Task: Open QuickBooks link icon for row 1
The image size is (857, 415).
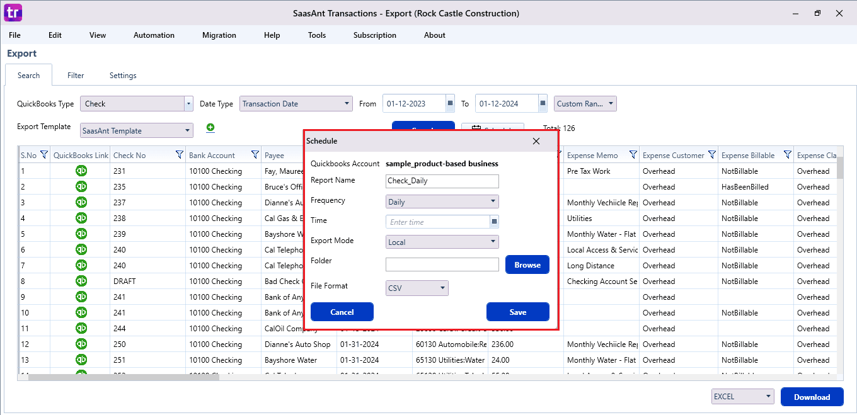Action: pos(81,171)
